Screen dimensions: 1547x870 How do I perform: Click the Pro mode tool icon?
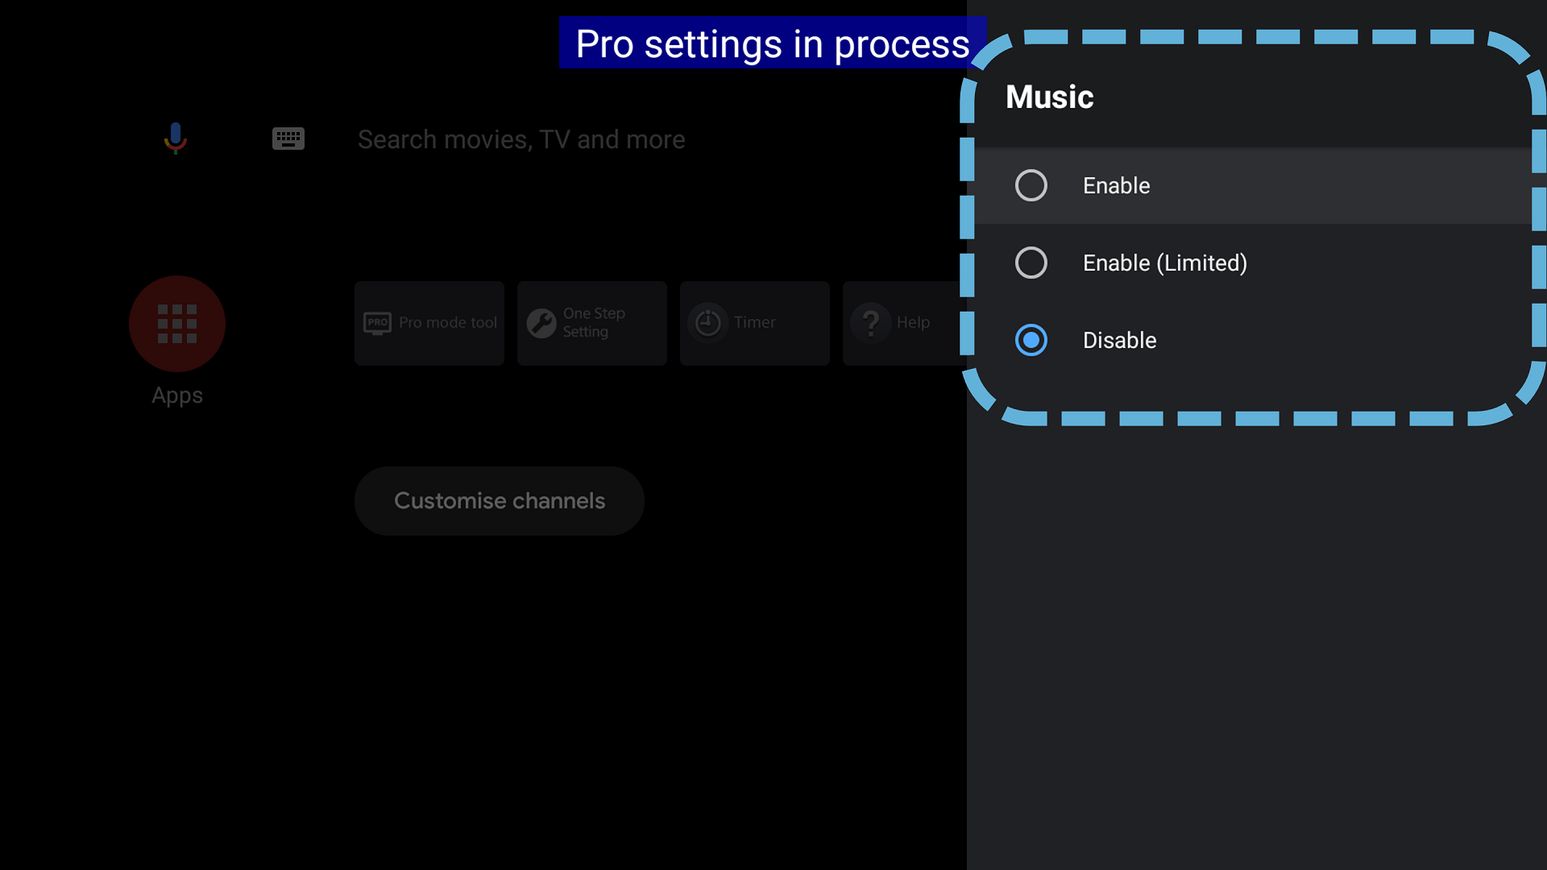click(x=377, y=323)
